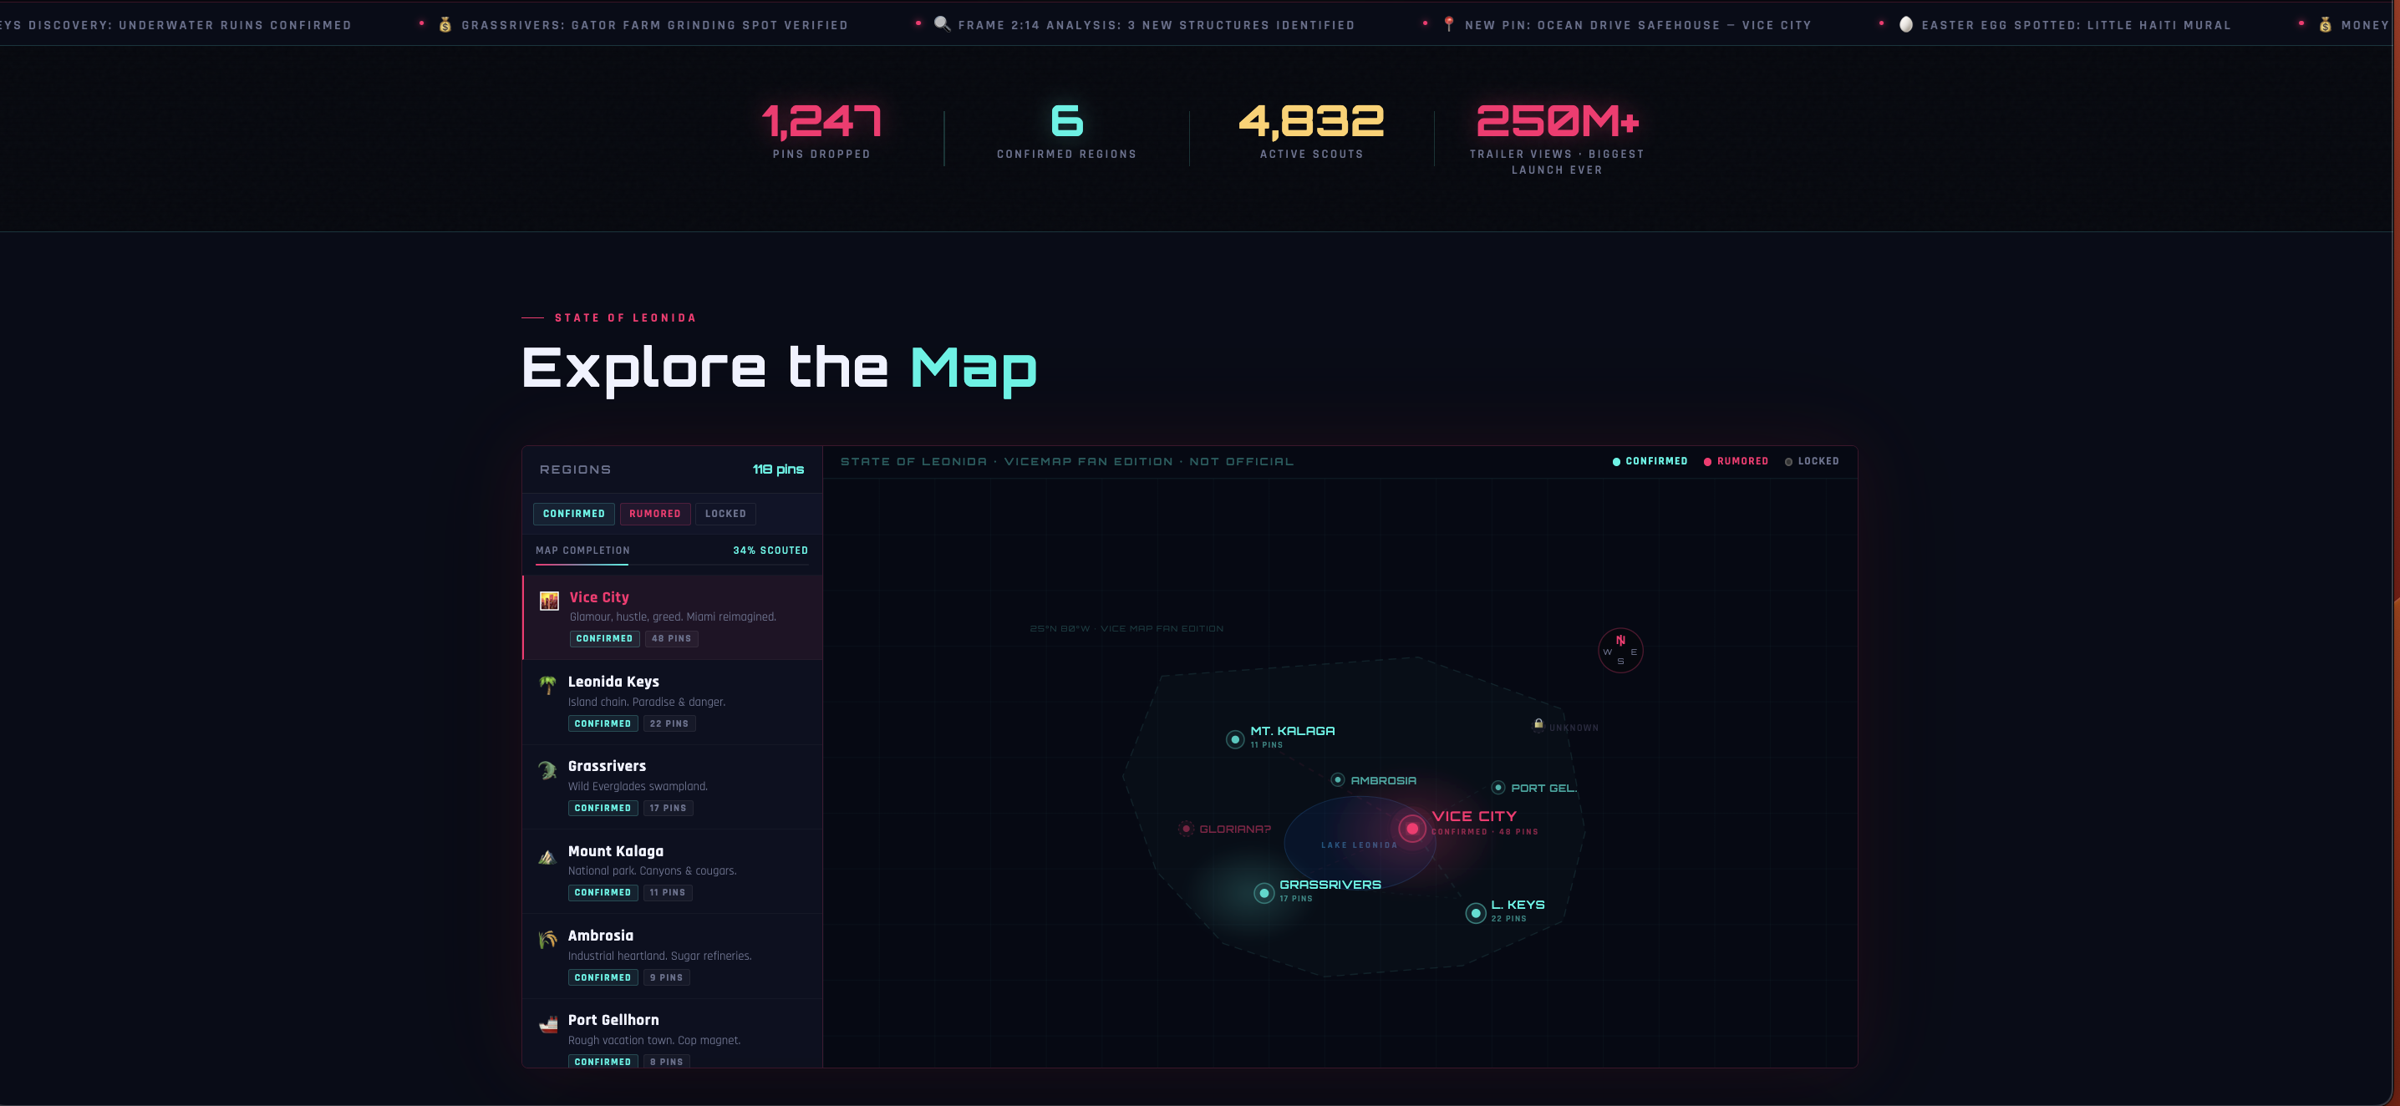
Task: Click the Lake Leonida label on map
Action: [1359, 845]
